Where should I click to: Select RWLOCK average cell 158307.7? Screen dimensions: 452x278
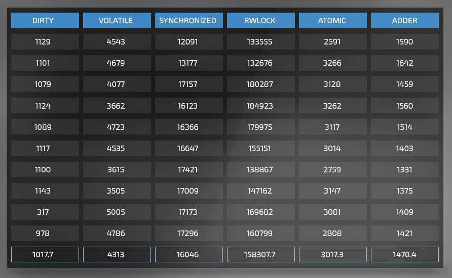[261, 254]
